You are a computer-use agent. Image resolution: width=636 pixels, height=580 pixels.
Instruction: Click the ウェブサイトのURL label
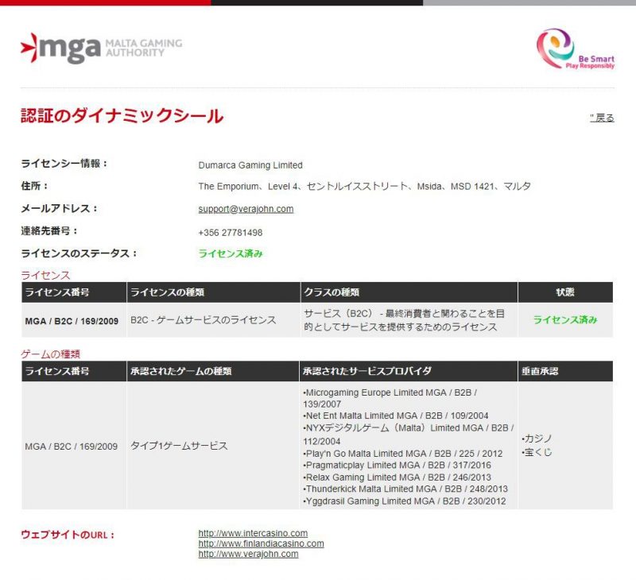click(x=68, y=535)
